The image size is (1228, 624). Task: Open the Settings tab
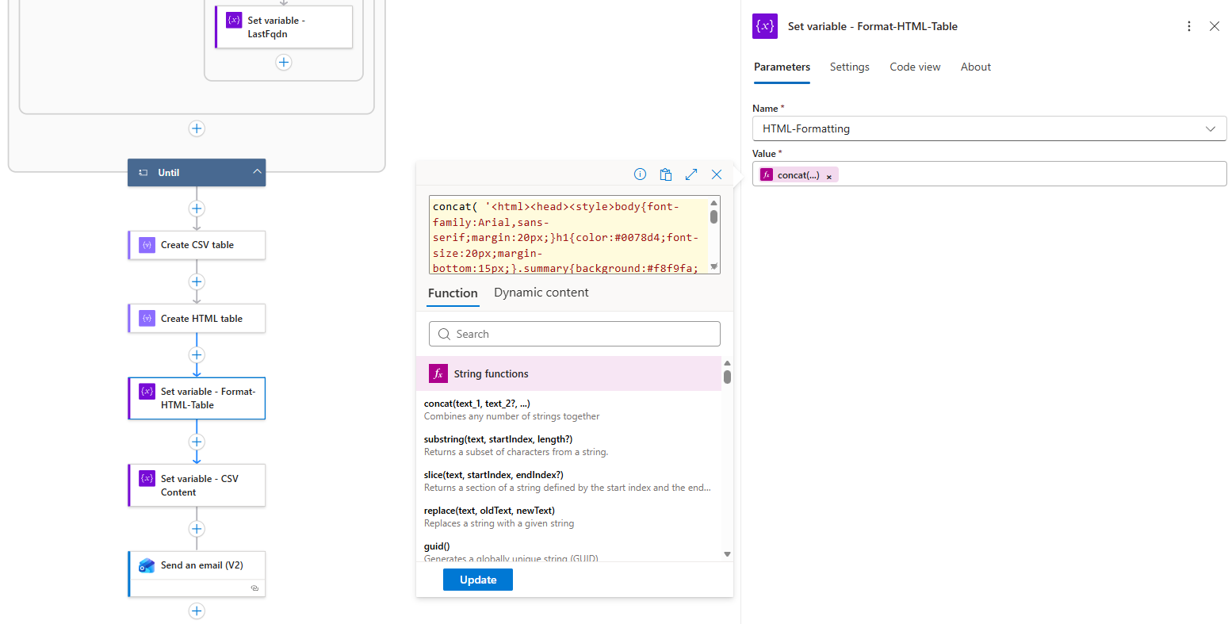(849, 67)
